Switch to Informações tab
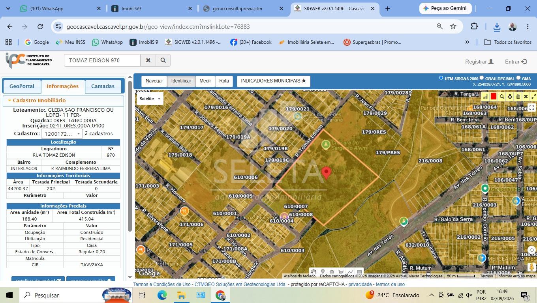This screenshot has height=303, width=537. 63,86
